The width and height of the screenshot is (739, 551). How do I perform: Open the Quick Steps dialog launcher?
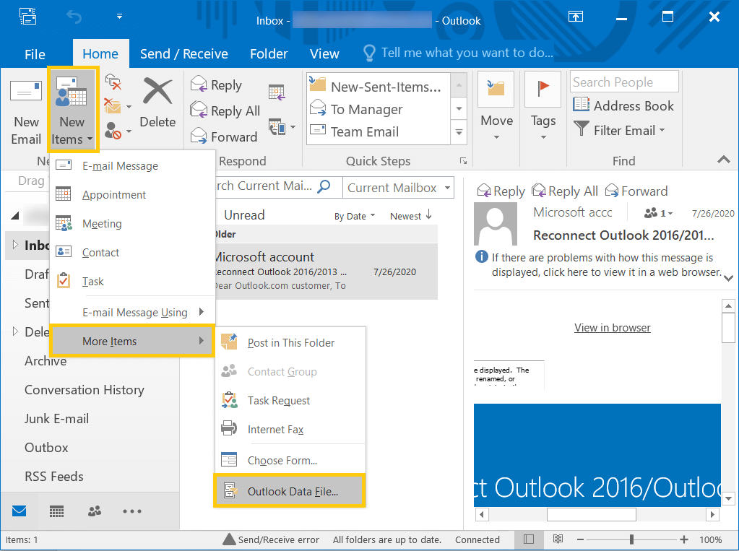coord(463,161)
